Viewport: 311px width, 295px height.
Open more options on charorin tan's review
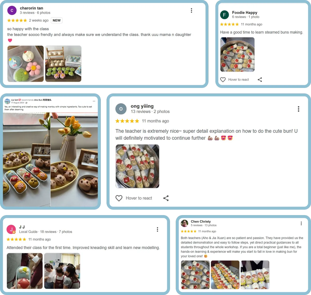192,10
